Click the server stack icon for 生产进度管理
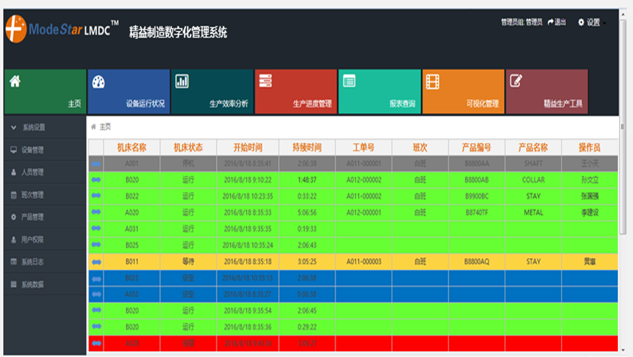The width and height of the screenshot is (633, 357). 265,81
